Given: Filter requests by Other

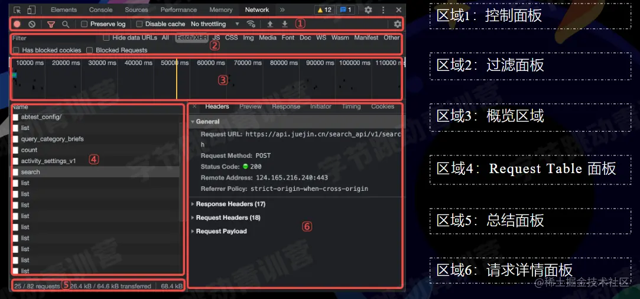Looking at the screenshot, I should [391, 38].
